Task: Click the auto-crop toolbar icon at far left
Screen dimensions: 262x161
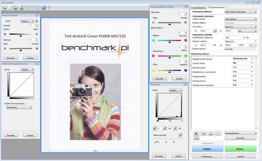Action: 4,7
